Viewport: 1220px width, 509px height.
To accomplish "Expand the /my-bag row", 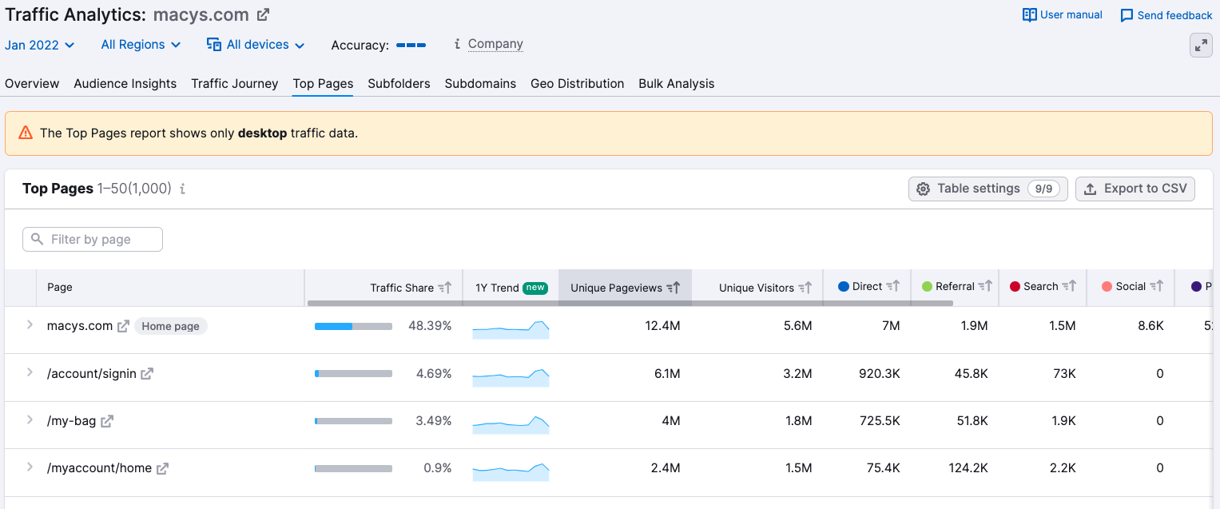I will [30, 420].
